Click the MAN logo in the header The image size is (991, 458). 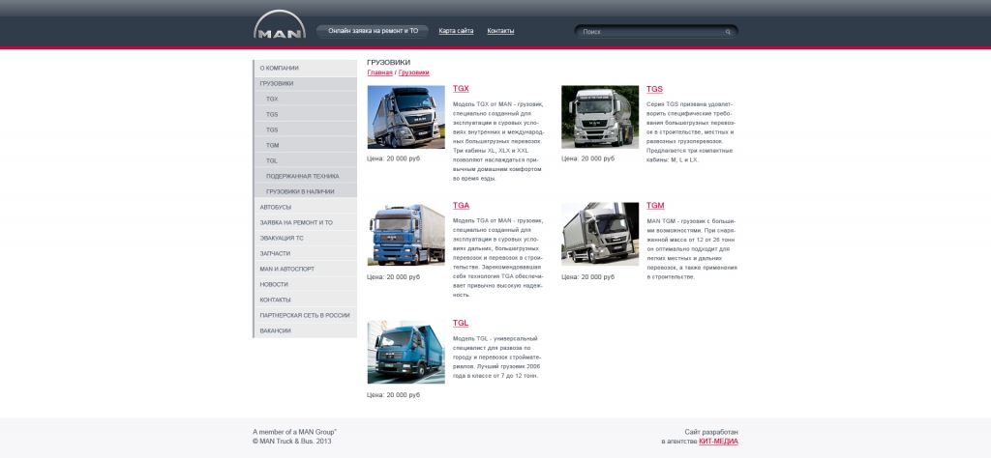[x=280, y=24]
